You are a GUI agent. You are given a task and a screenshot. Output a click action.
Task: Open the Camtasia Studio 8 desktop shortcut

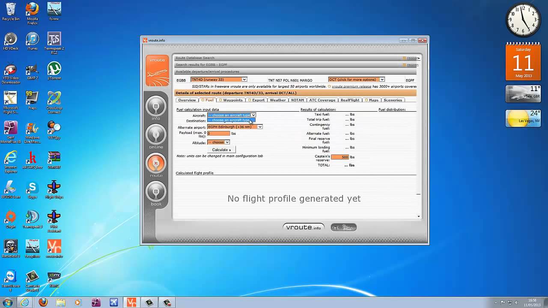[x=32, y=281]
